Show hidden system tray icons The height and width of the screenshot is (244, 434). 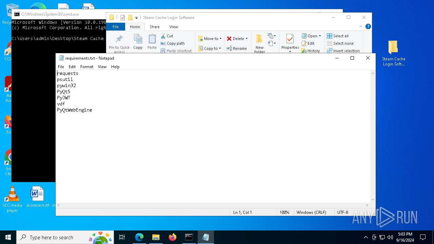pyautogui.click(x=366, y=237)
